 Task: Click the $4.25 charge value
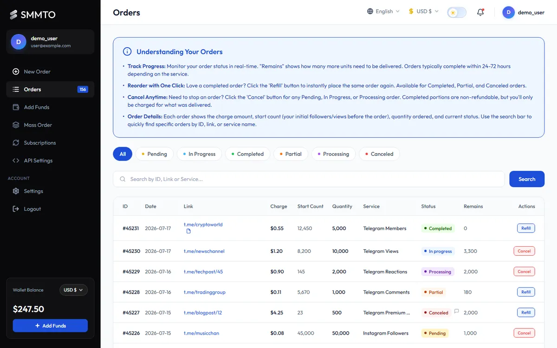tap(277, 313)
